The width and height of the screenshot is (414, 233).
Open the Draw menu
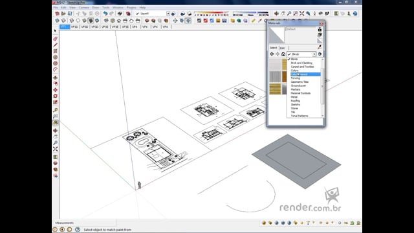(x=95, y=8)
